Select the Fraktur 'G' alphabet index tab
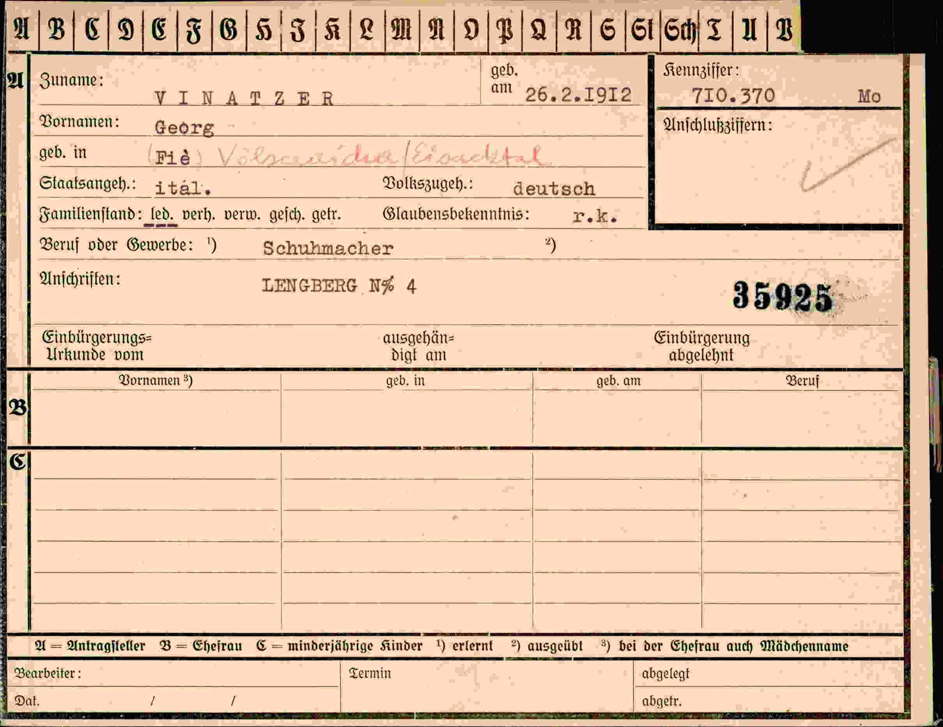The image size is (943, 727). pos(229,29)
